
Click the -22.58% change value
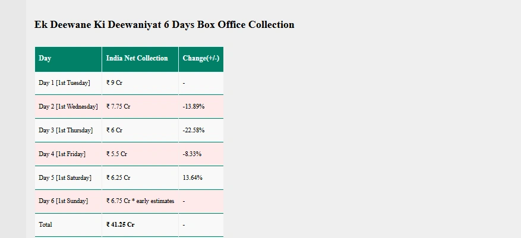click(194, 131)
